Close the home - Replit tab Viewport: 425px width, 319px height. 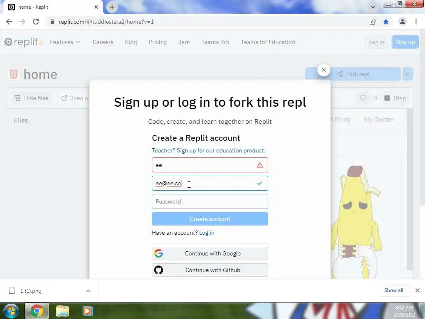(96, 7)
